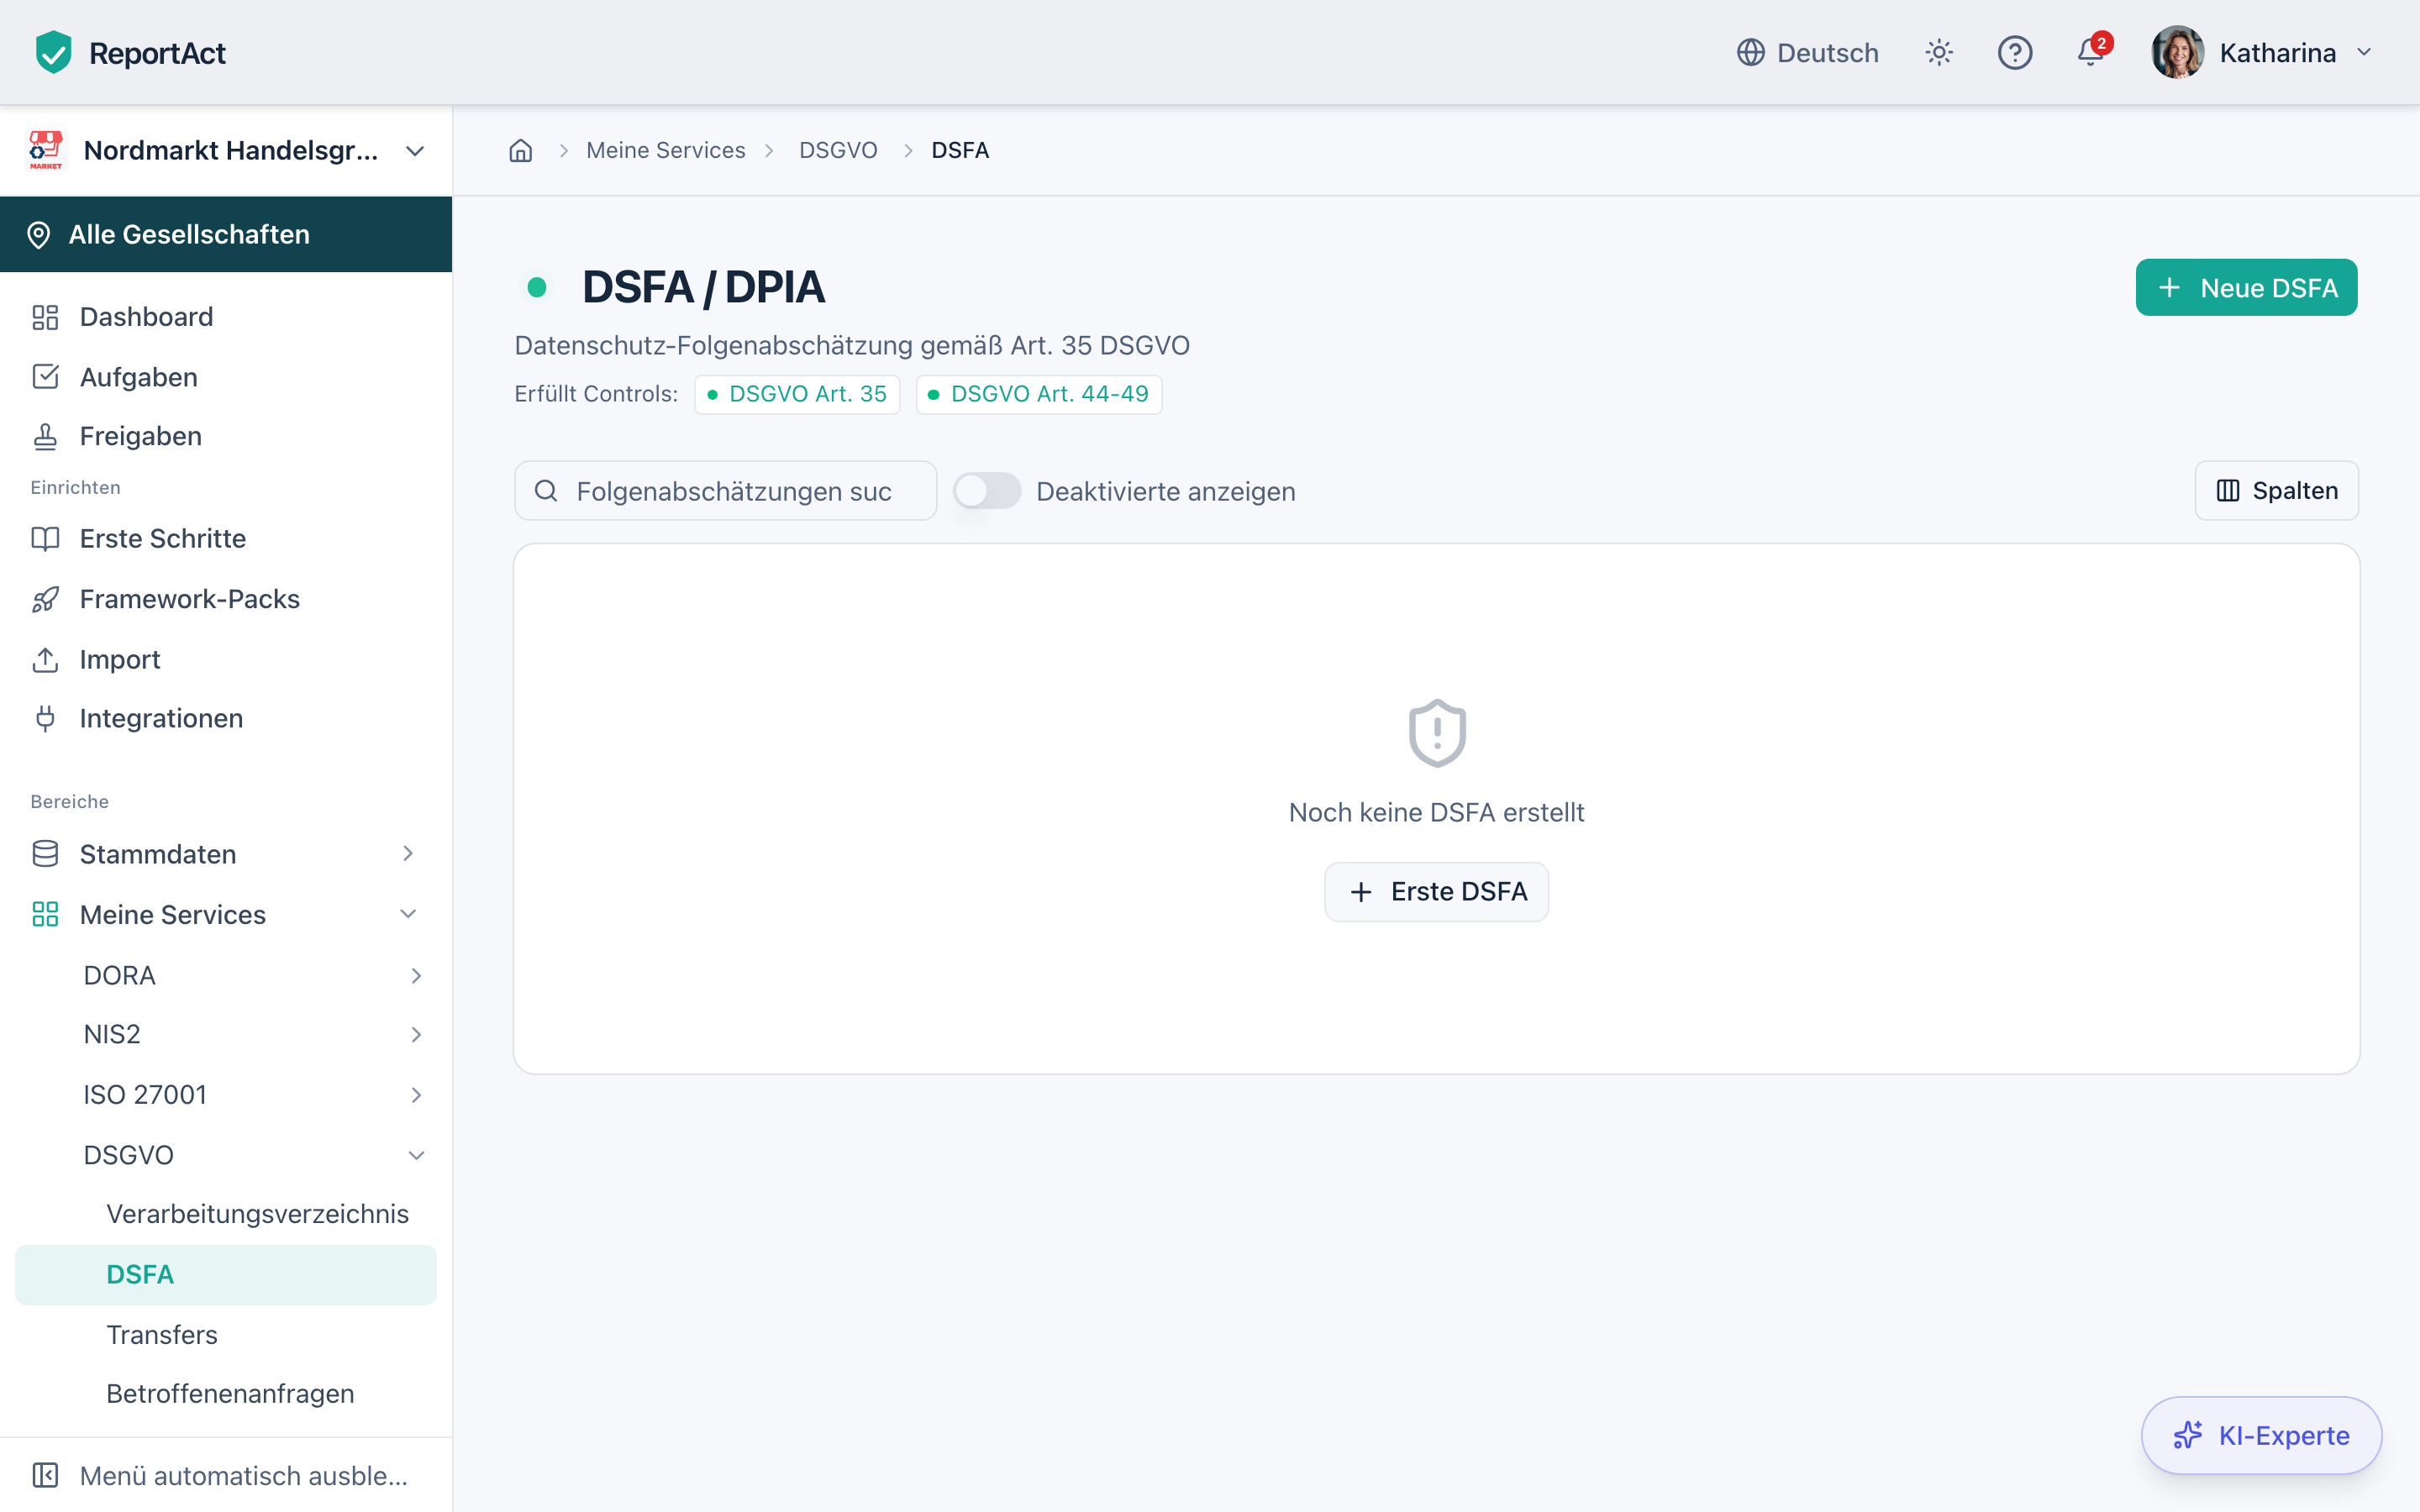Screen dimensions: 2420x1512
Task: Open the help question mark icon
Action: (x=2014, y=52)
